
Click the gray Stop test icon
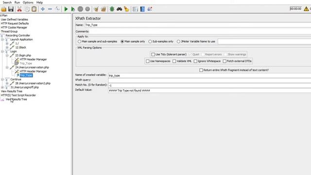click(80, 9)
